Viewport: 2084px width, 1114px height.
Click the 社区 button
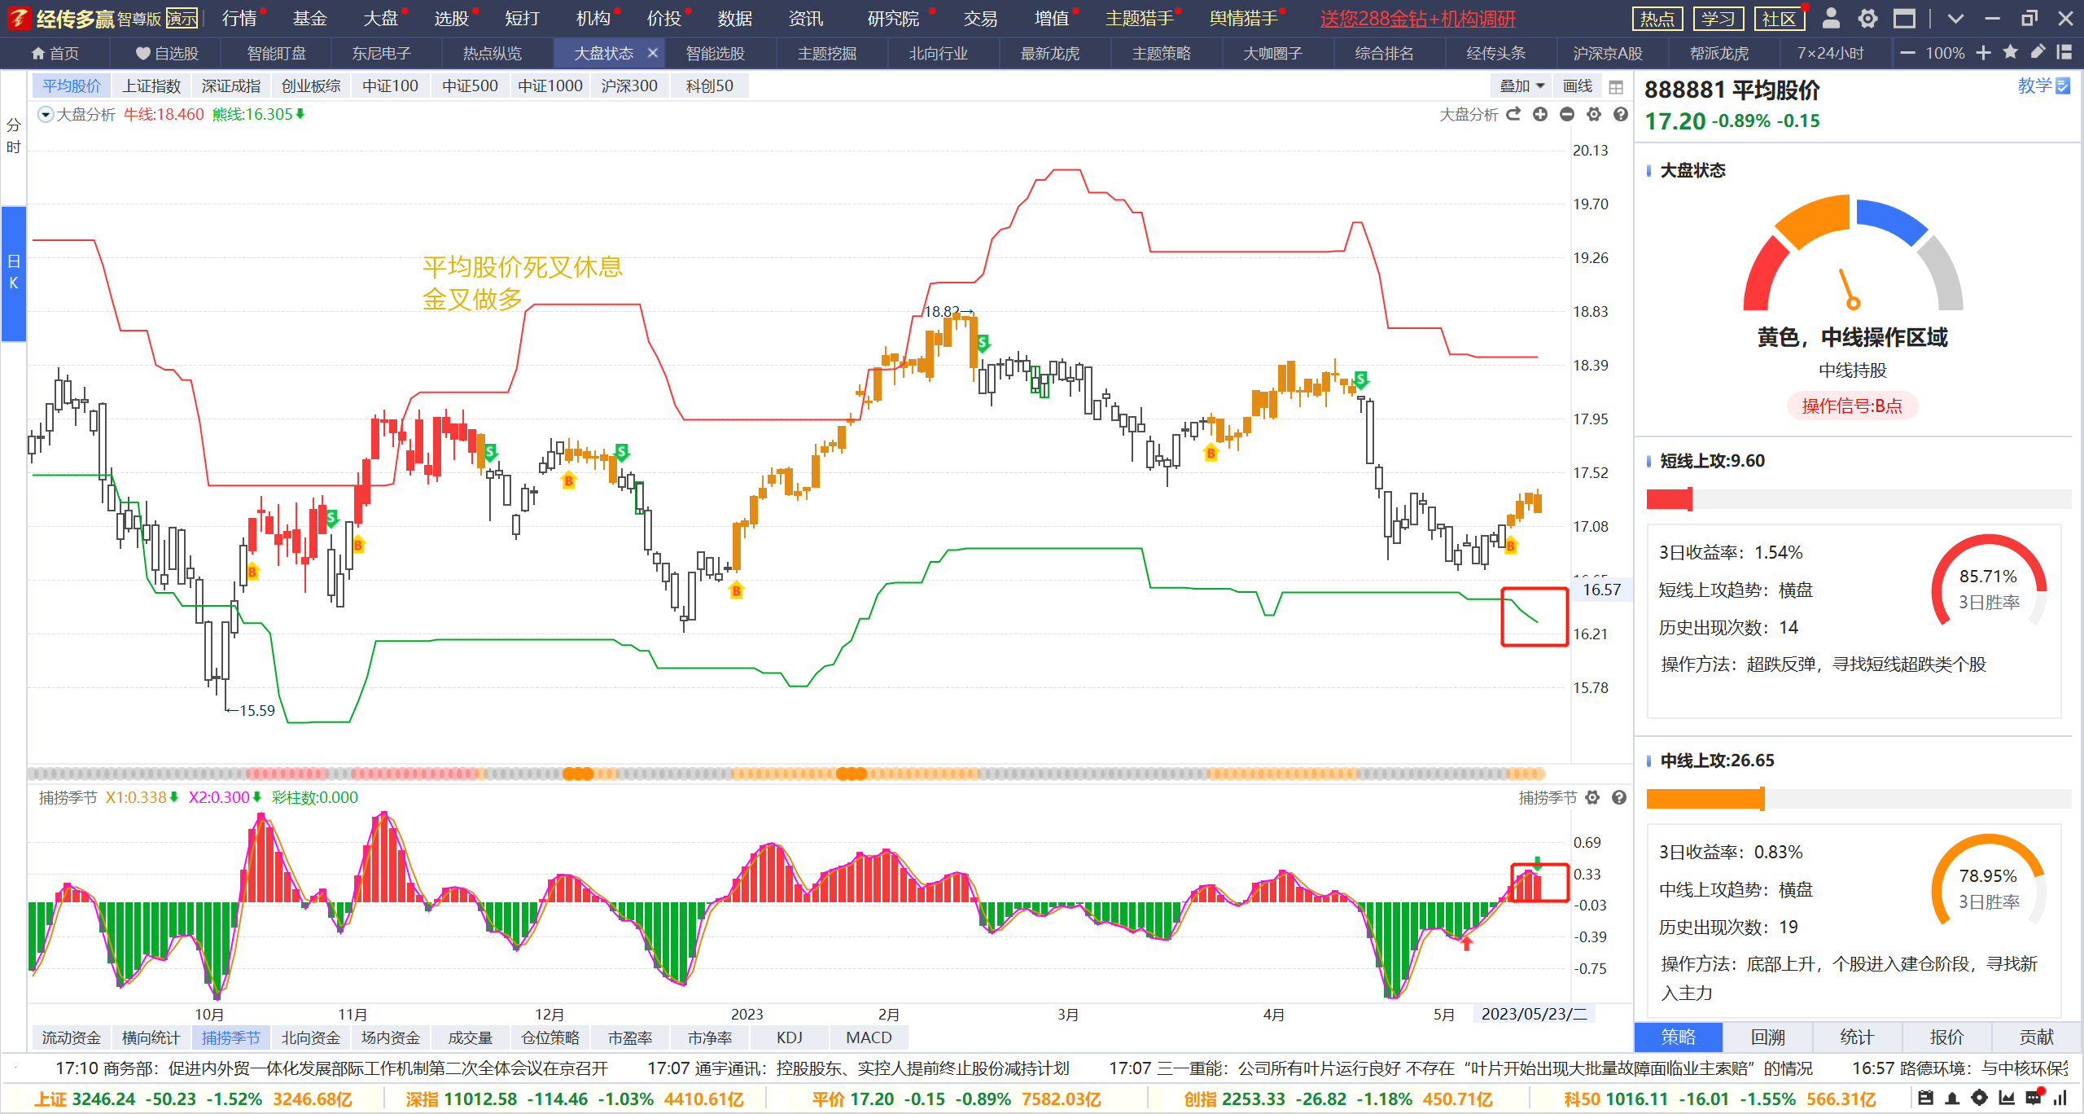1779,18
